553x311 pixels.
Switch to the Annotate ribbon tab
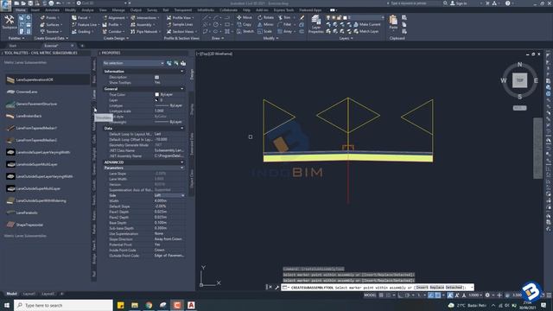pos(52,10)
